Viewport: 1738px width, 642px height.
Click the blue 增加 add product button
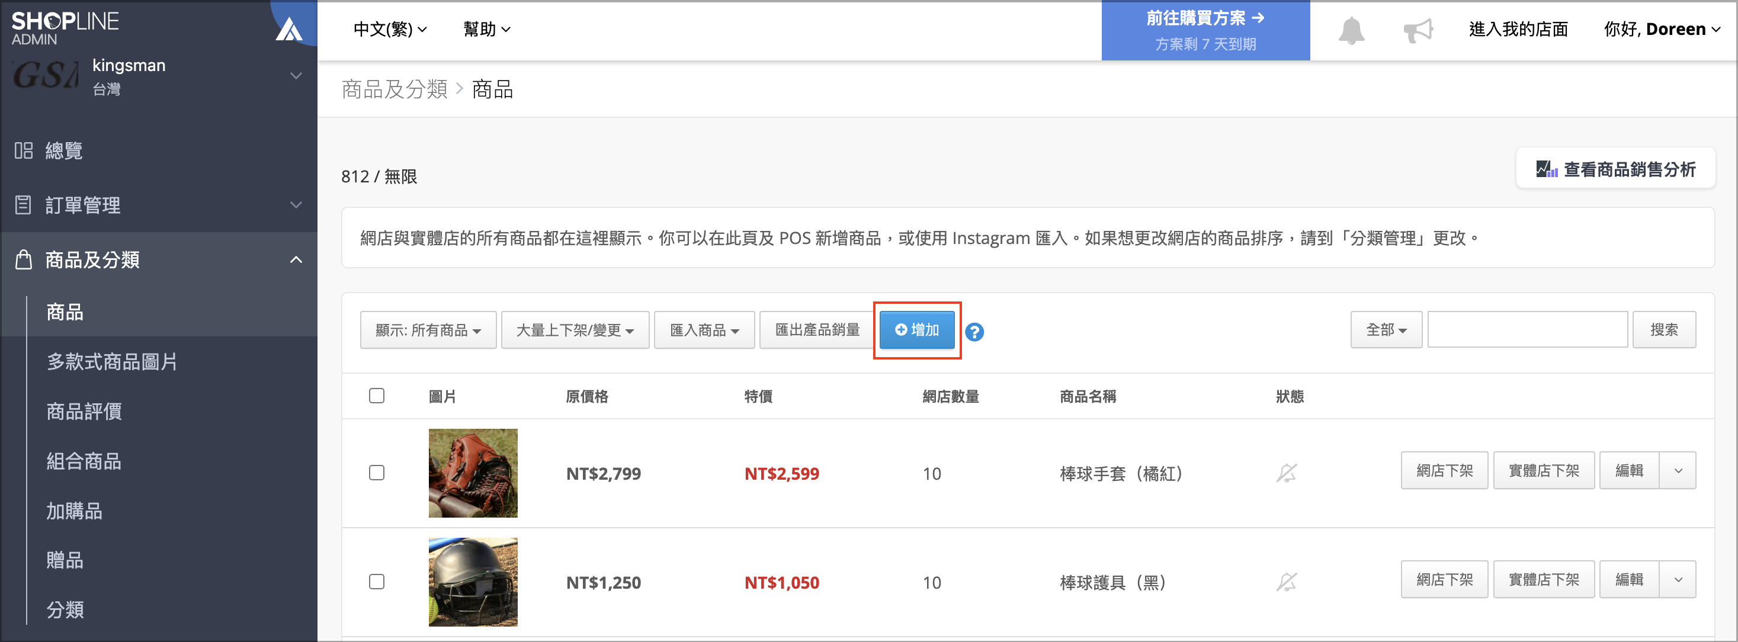click(x=916, y=330)
